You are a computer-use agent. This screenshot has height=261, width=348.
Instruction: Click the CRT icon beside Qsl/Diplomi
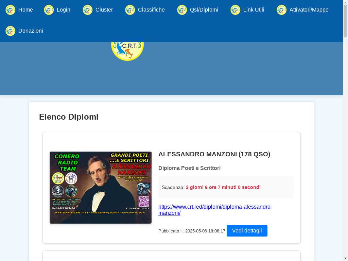(182, 10)
